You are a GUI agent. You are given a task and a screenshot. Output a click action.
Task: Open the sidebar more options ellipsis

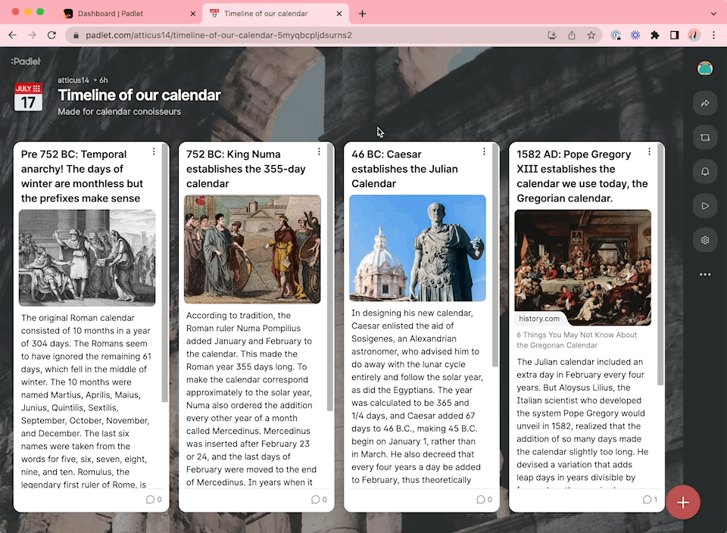click(x=705, y=274)
